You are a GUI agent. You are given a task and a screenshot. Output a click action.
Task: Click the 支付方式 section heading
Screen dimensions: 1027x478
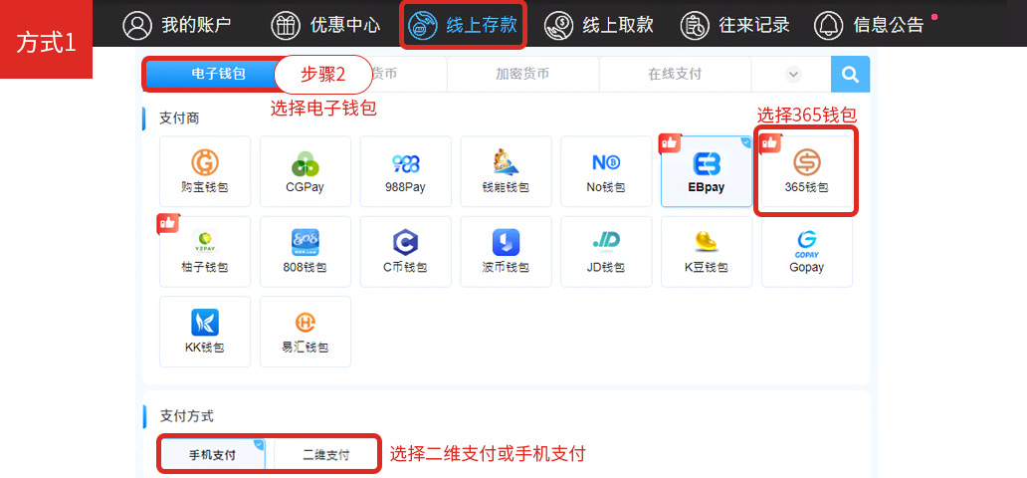pyautogui.click(x=187, y=416)
